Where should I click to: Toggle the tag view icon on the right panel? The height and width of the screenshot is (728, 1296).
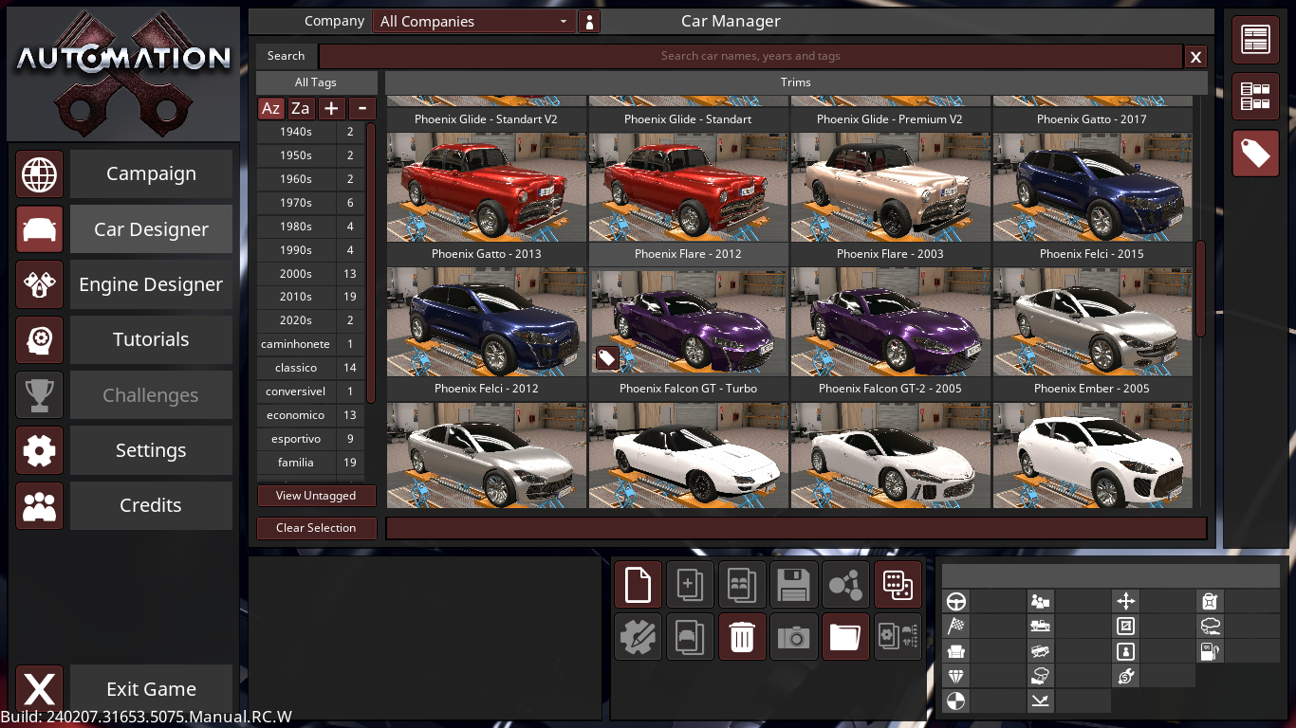1255,154
